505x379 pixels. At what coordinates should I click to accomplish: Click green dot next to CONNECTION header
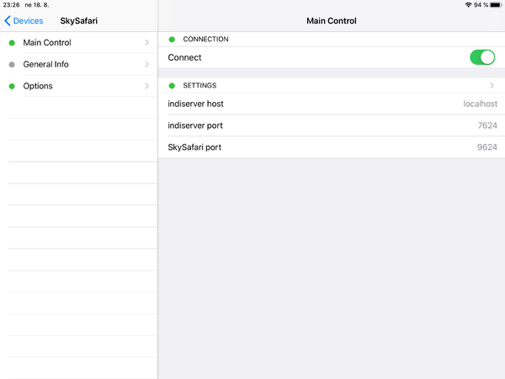(172, 40)
